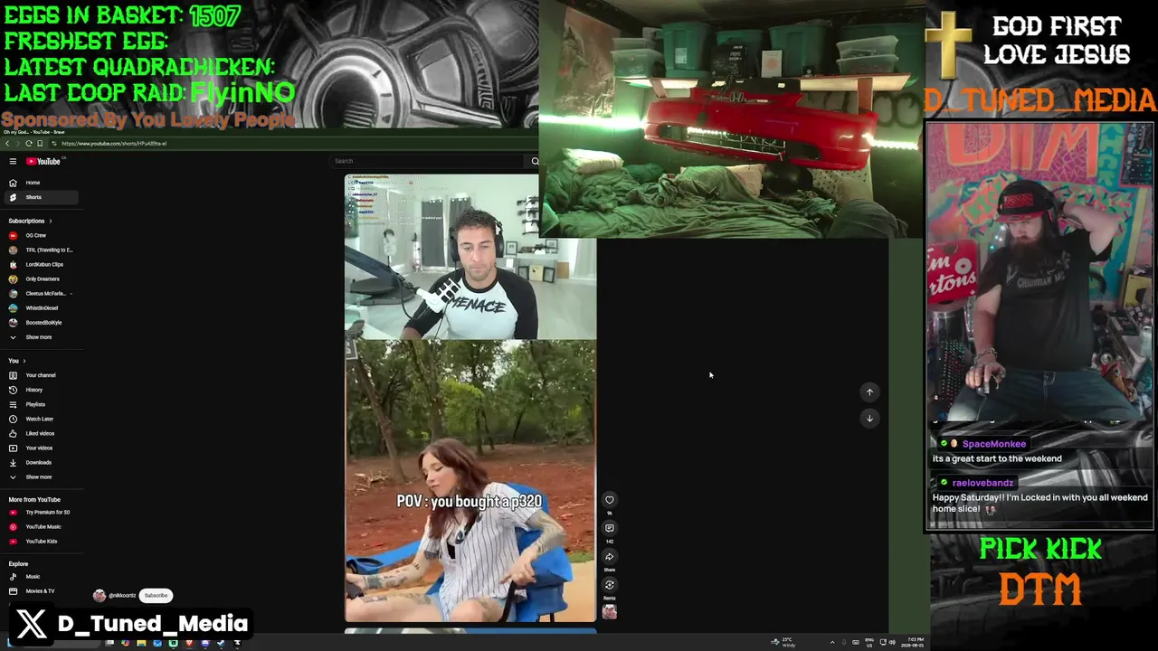Open Home in the YouTube sidebar
Image resolution: width=1158 pixels, height=651 pixels.
pos(42,183)
